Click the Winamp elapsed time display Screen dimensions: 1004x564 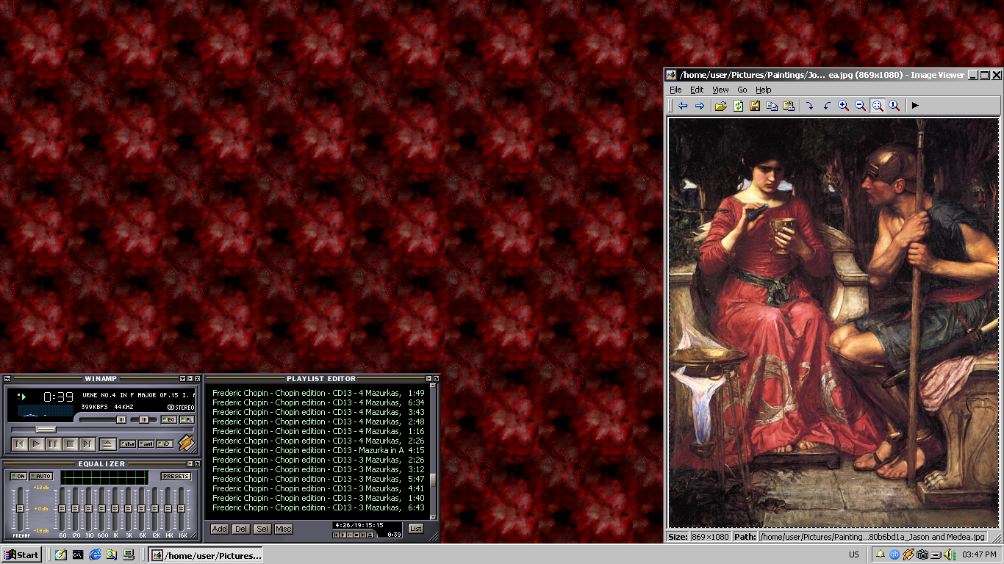[58, 397]
